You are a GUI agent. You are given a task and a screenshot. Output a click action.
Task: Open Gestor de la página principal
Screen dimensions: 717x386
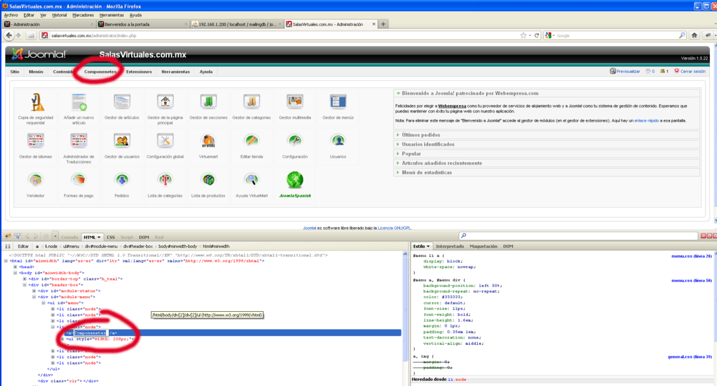point(165,102)
